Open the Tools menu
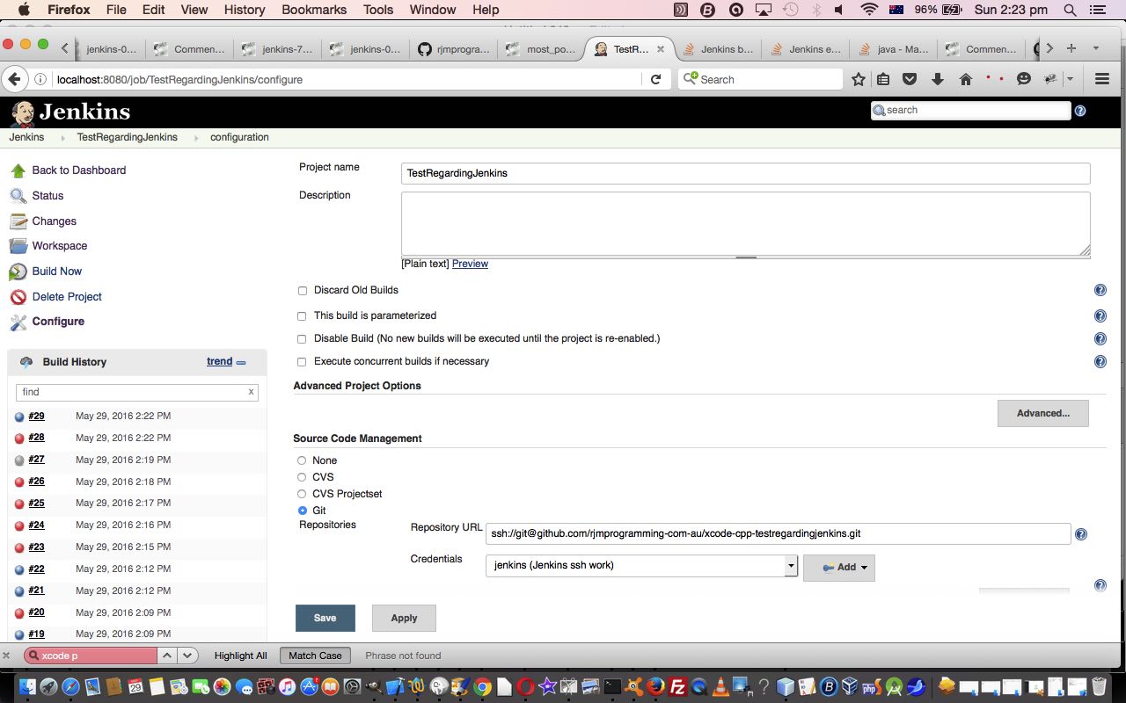 tap(378, 10)
